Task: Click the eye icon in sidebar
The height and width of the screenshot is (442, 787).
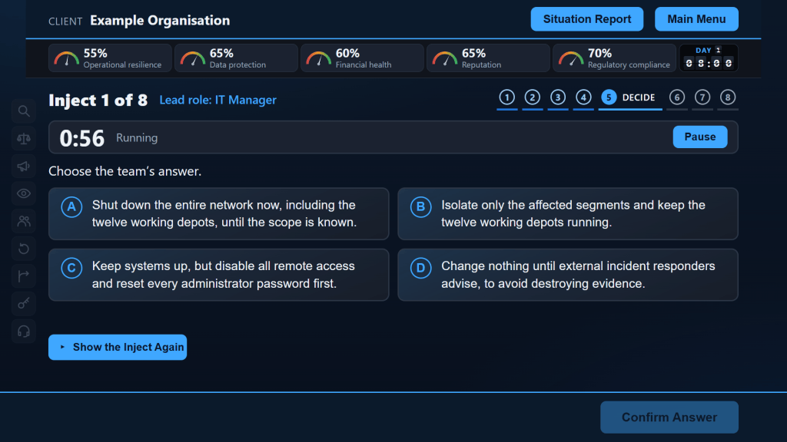Action: tap(24, 193)
